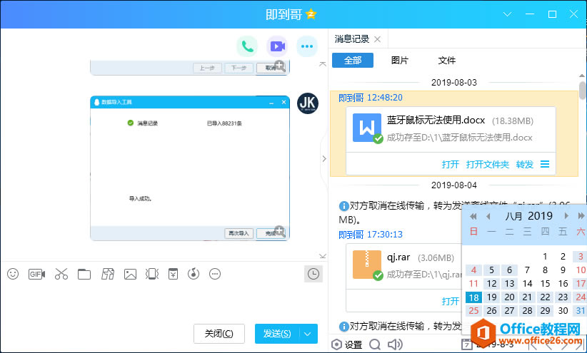Open the send picture icon
Image resolution: width=587 pixels, height=353 pixels.
point(130,274)
